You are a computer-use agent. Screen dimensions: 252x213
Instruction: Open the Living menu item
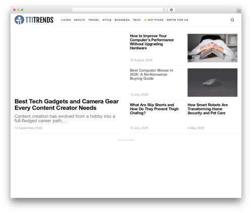pyautogui.click(x=66, y=20)
